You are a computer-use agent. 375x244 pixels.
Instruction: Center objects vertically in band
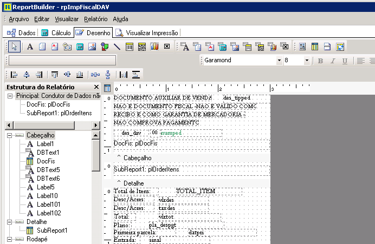136,75
